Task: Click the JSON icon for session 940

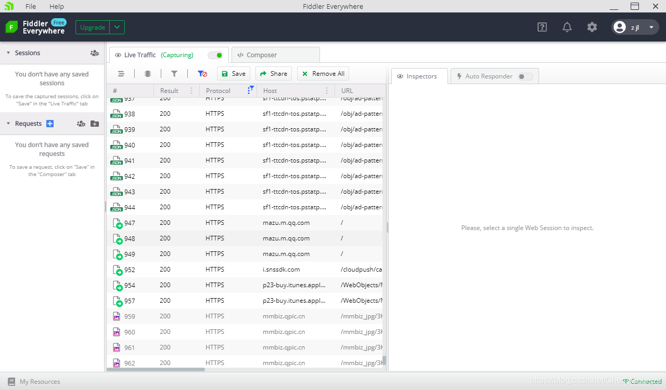Action: point(117,145)
